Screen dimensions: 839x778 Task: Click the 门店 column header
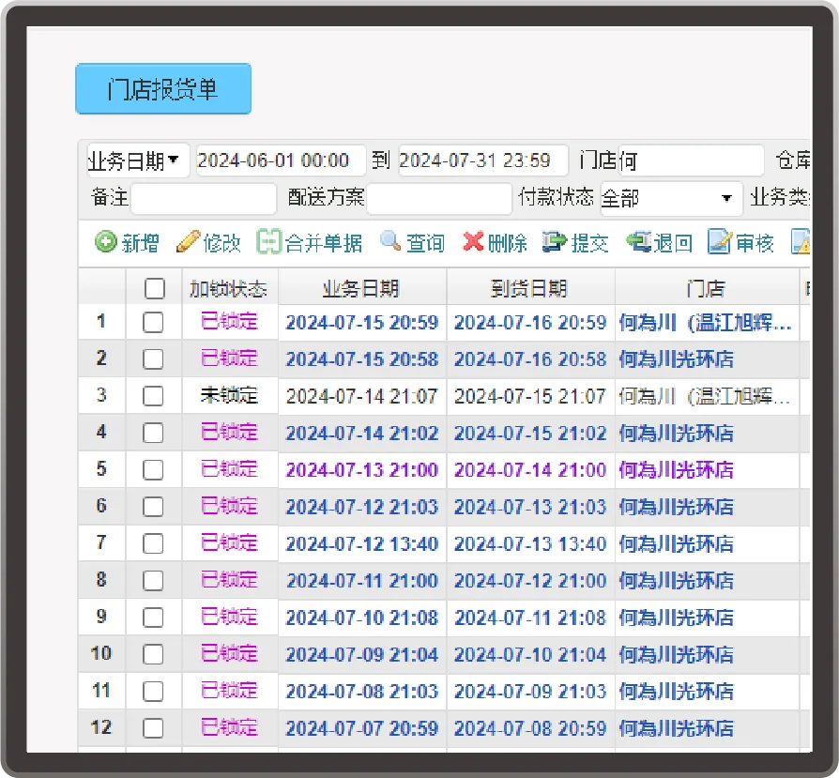707,288
